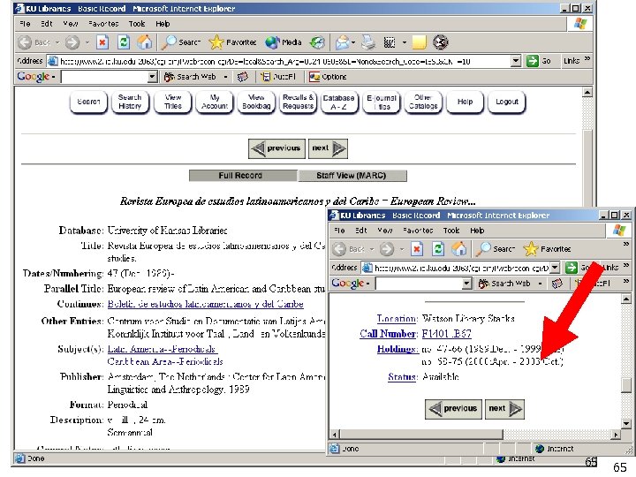This screenshot has width=636, height=477.
Task: Click the popup horizontal scrollbar right arrow
Action: (617, 435)
